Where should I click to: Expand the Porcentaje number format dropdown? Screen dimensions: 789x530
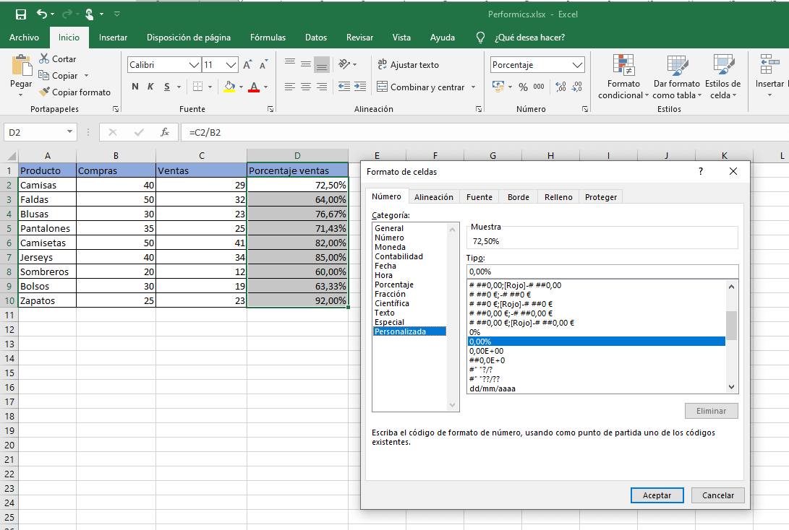pyautogui.click(x=577, y=65)
